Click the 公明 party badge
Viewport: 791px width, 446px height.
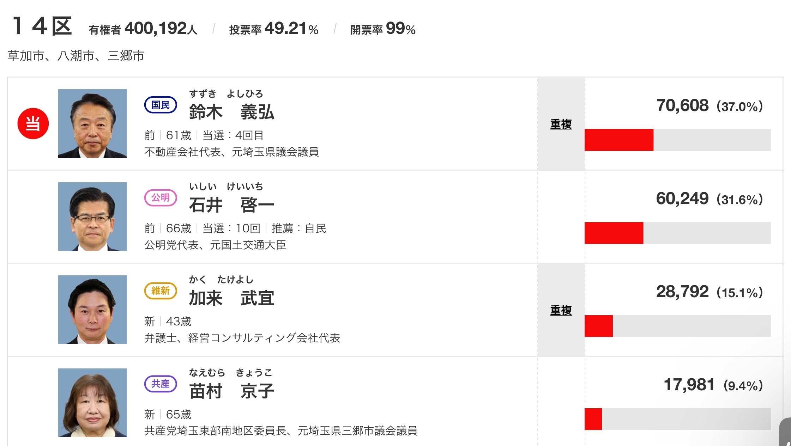point(161,198)
